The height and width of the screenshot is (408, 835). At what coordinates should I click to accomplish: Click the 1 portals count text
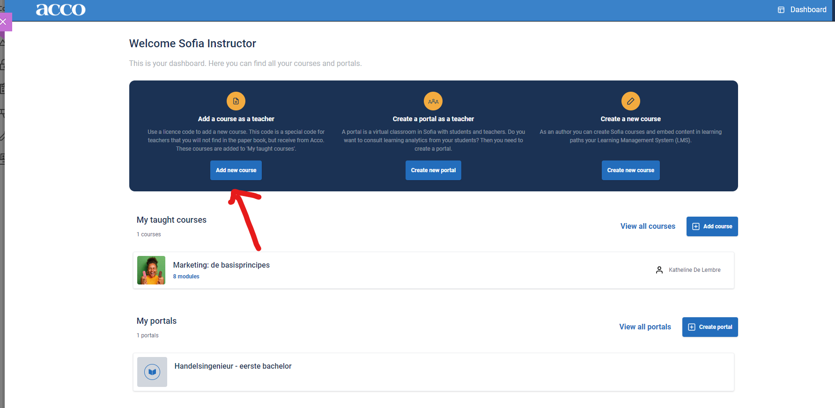point(148,335)
